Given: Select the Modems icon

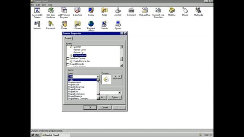Looking at the screenshot, I should [x=172, y=12].
